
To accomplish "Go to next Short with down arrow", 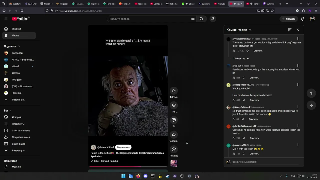I will [311, 105].
